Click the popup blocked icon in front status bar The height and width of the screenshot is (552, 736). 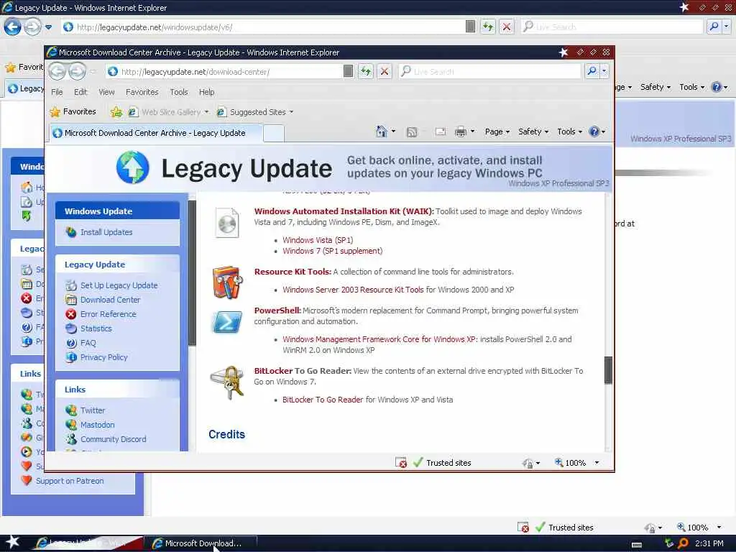(401, 463)
